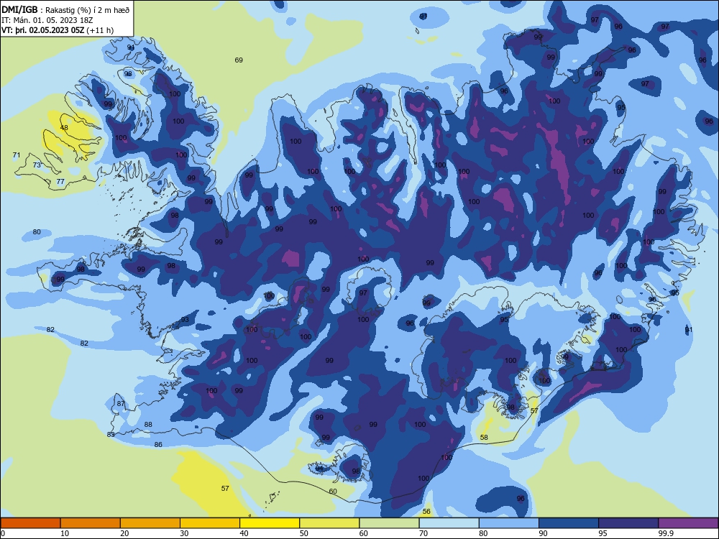Image resolution: width=719 pixels, height=539 pixels.
Task: Click the '71' humidity value on the map
Action: (17, 155)
